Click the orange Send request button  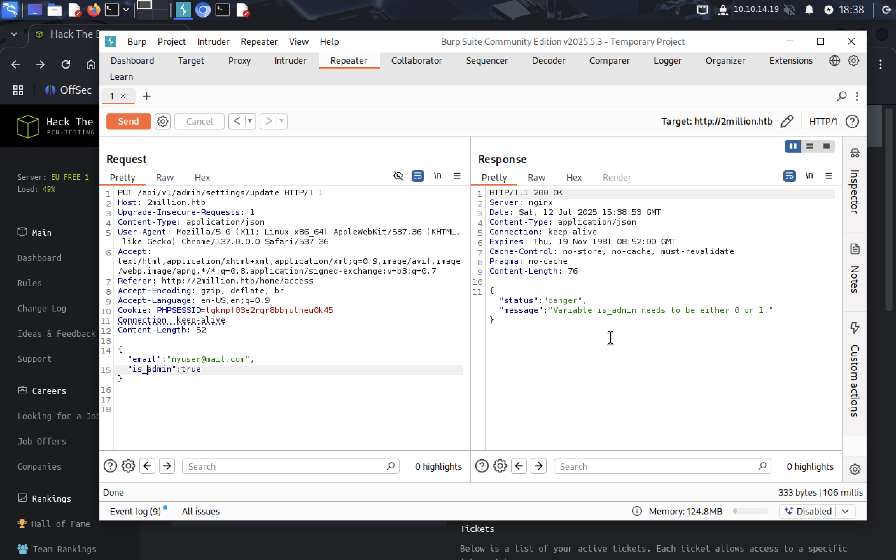(x=128, y=121)
